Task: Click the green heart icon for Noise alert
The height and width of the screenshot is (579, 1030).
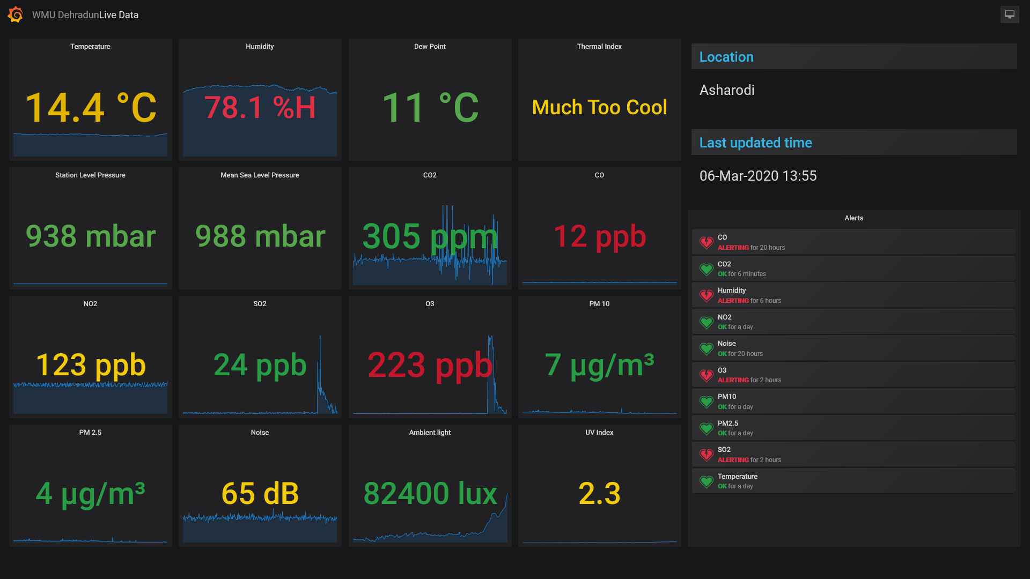Action: pyautogui.click(x=706, y=349)
